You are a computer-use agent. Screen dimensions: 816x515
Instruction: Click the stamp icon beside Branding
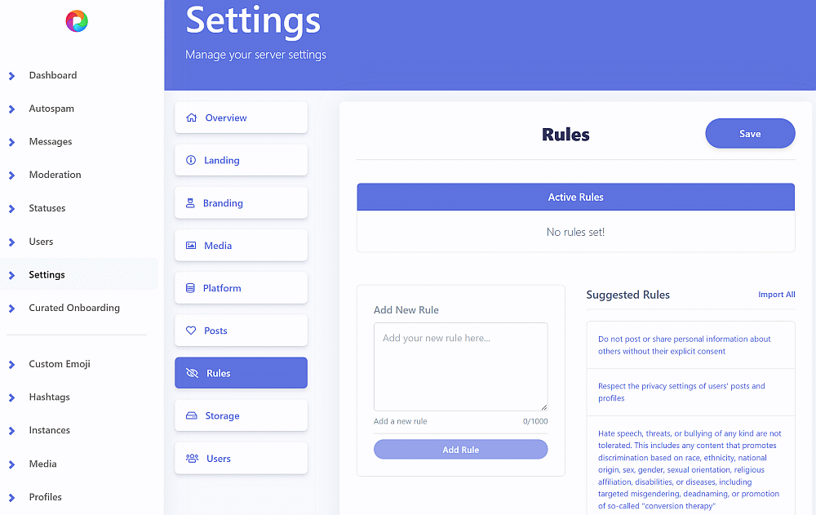pyautogui.click(x=190, y=203)
